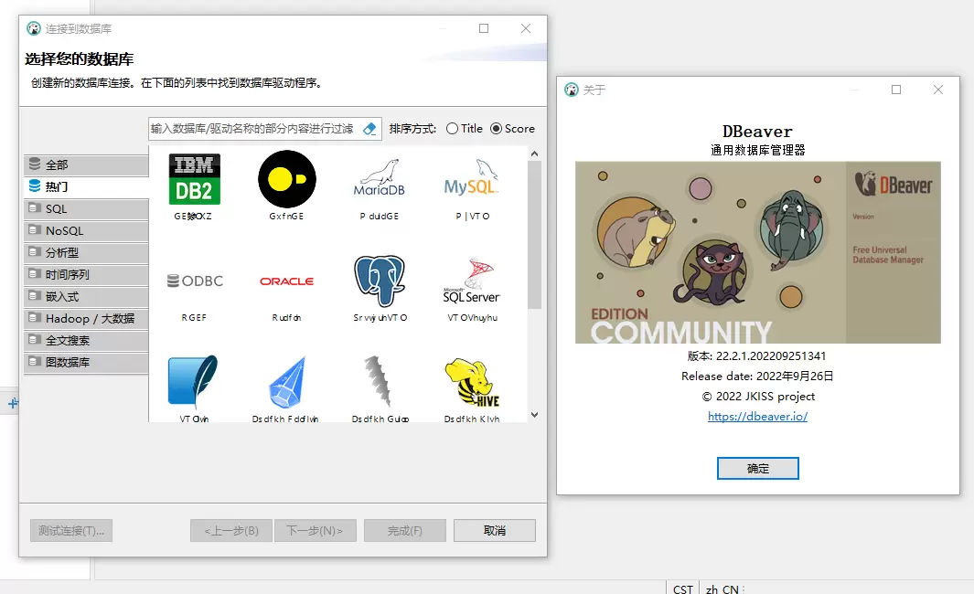Sort drivers by Score

(x=512, y=129)
